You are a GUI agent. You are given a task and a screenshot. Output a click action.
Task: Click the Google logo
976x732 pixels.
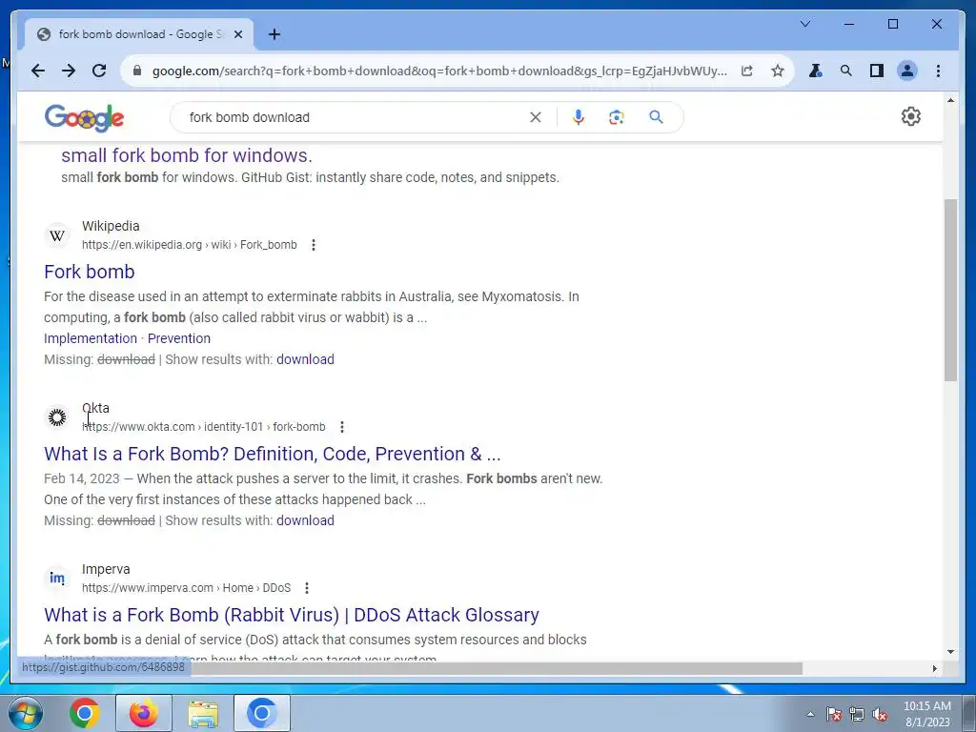[84, 117]
